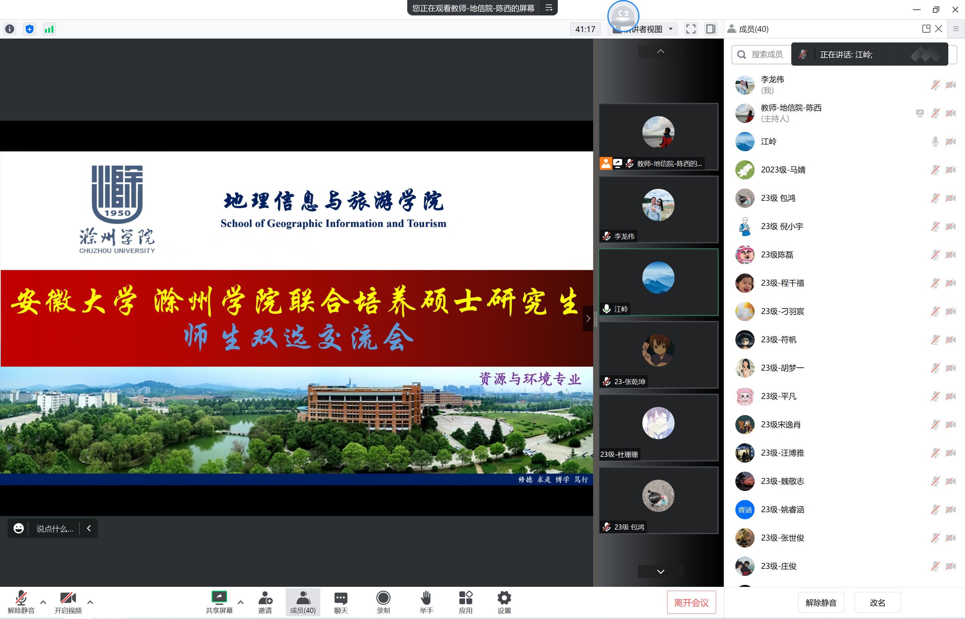Select the 教师-地信院-陈西 video thumbnail
This screenshot has height=619, width=965.
(x=658, y=137)
